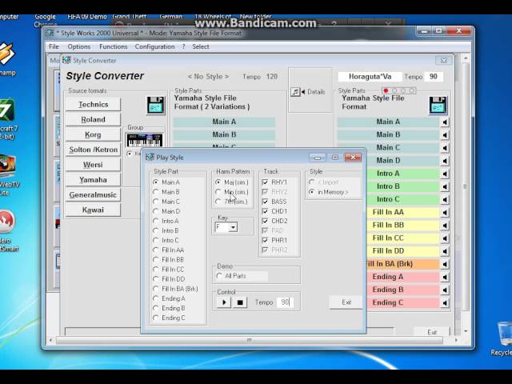Open the Configuration menu

pos(154,46)
